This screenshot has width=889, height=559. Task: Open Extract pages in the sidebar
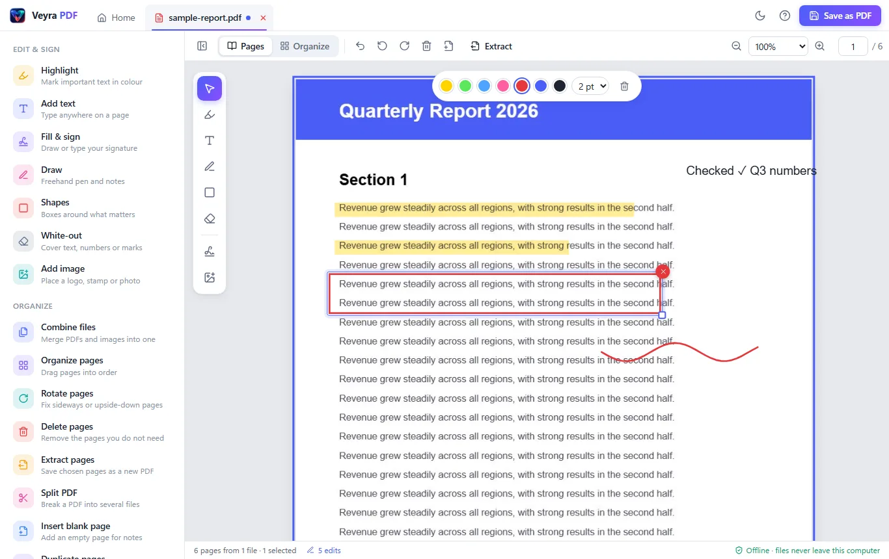coord(92,465)
